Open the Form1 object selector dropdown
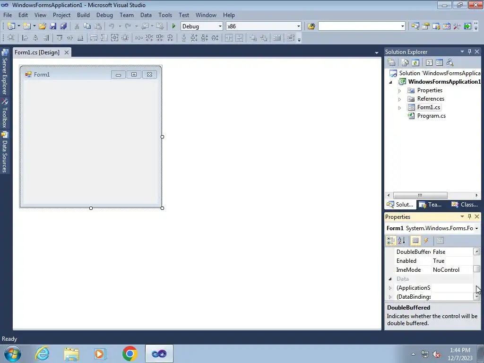This screenshot has width=484, height=363. tap(476, 228)
